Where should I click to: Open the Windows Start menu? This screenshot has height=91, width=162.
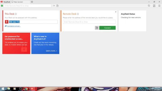3,89
